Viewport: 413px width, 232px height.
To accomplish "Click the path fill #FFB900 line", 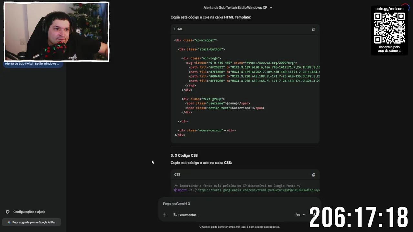I will click(x=254, y=81).
